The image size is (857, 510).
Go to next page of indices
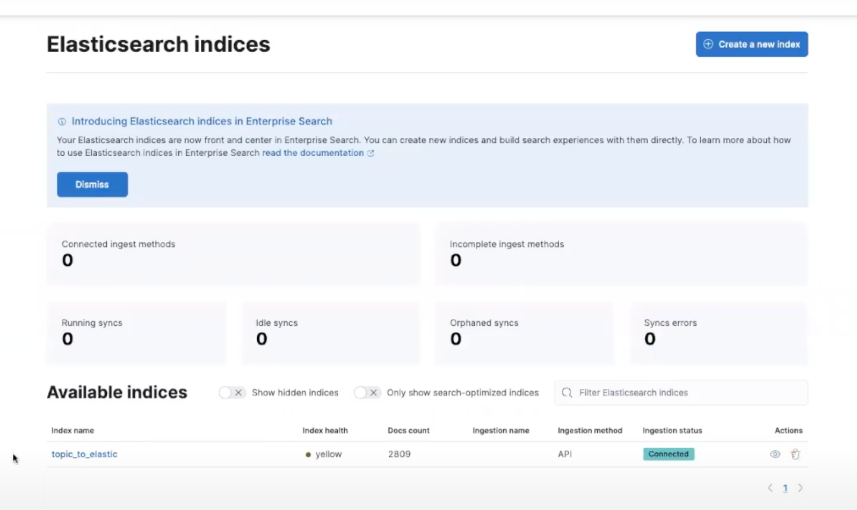(x=800, y=488)
